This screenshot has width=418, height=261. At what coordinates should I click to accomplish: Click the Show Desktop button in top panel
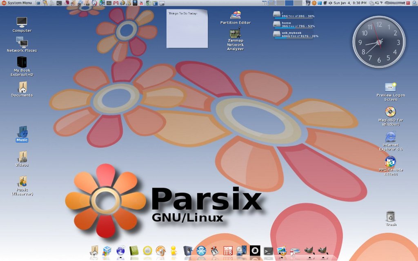click(x=38, y=3)
